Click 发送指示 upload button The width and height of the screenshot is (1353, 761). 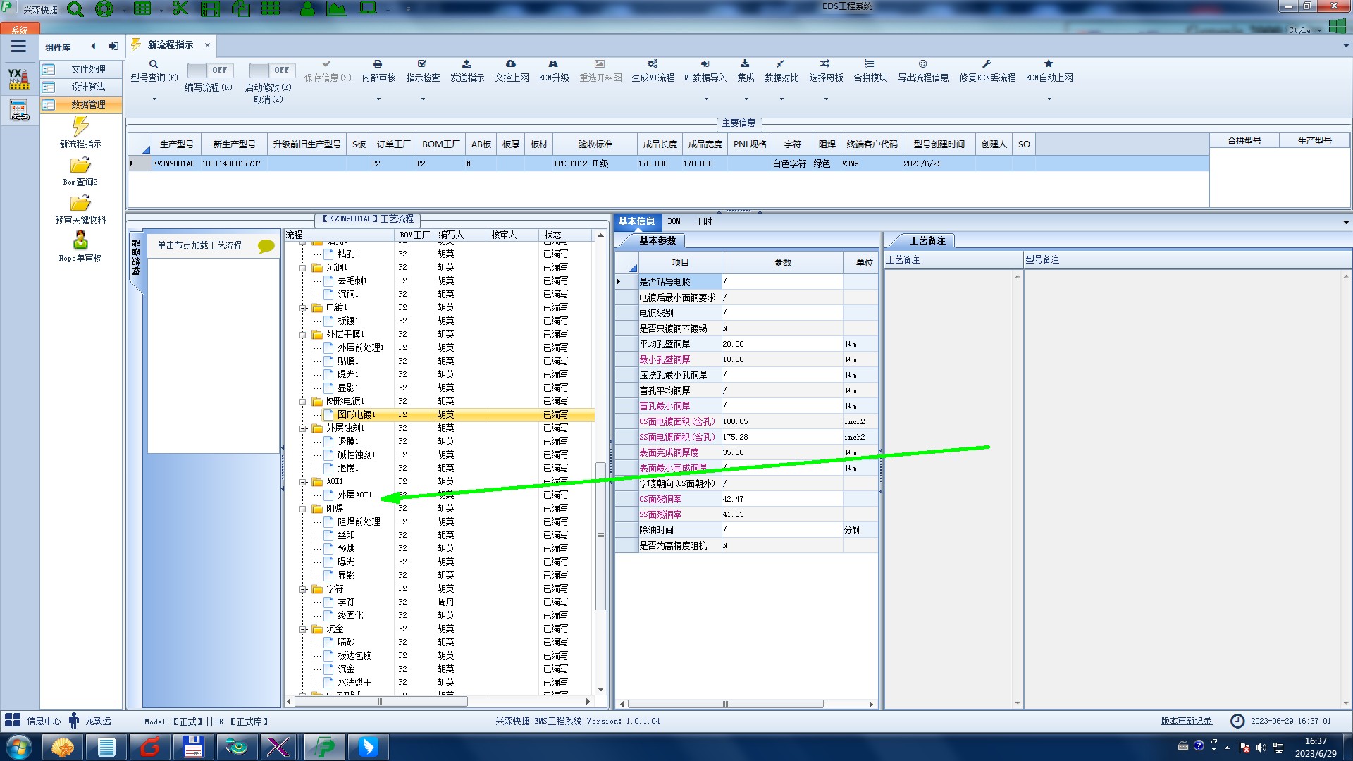pos(467,70)
